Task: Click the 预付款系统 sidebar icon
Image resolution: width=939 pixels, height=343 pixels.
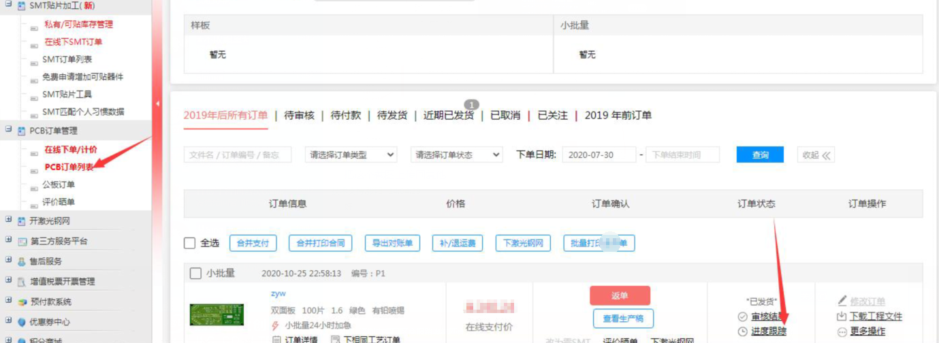Action: pos(22,302)
